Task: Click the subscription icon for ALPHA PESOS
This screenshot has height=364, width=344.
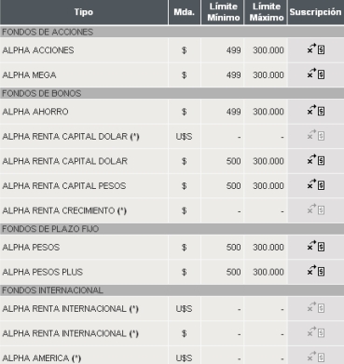Action: tap(316, 246)
